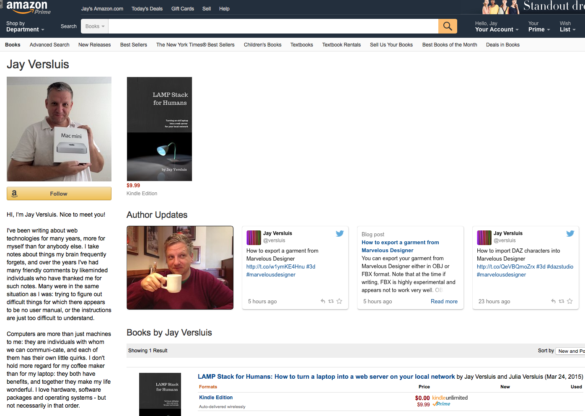585x416 pixels.
Task: Open Advanced Search
Action: pos(49,45)
